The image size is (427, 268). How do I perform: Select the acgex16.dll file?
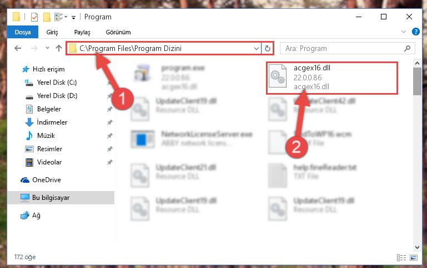point(331,78)
